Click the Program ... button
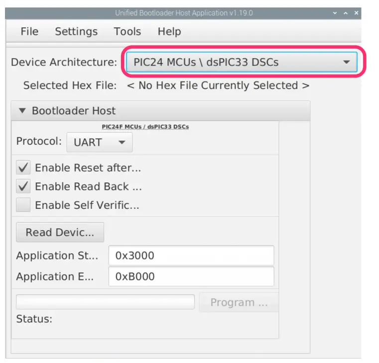The image size is (379, 363). click(239, 302)
